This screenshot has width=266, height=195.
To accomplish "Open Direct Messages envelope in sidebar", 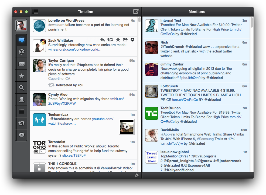I will tap(21, 64).
